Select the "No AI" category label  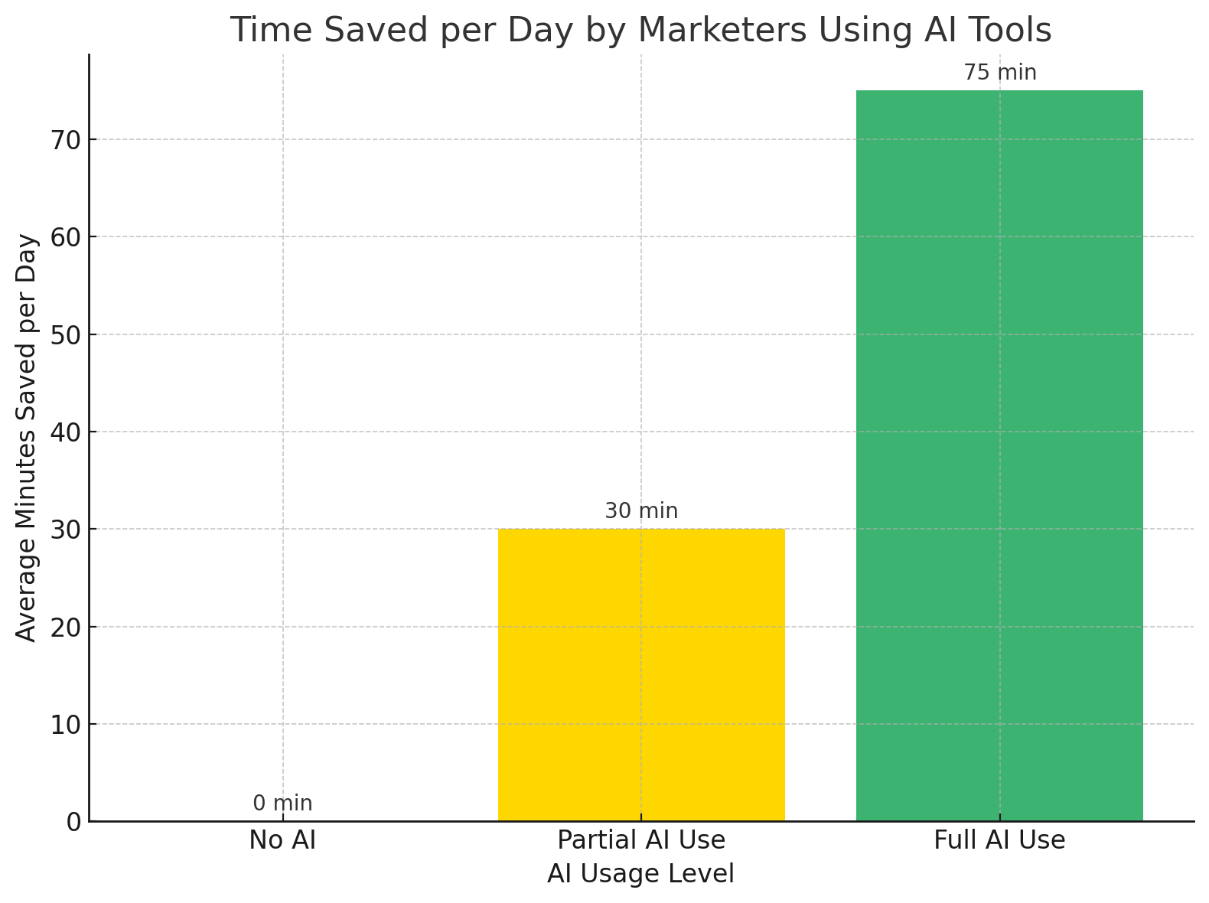click(x=282, y=840)
